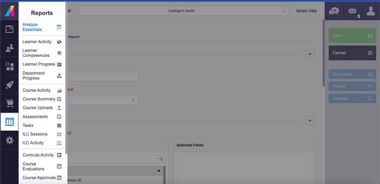The width and height of the screenshot is (380, 184).
Task: Open Learner Progress report
Action: 42,64
